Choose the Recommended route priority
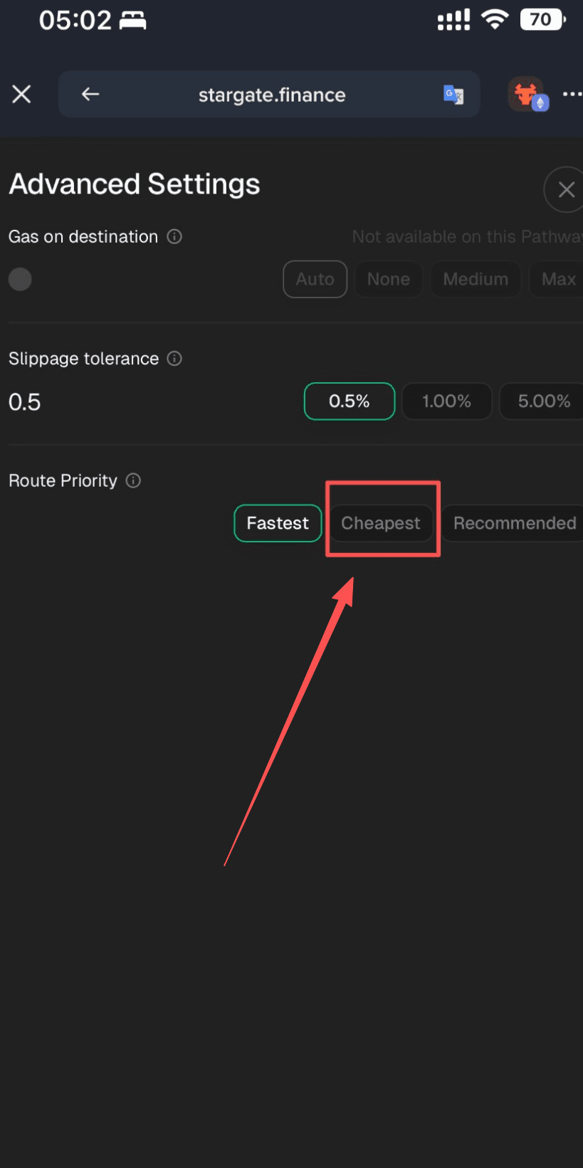 514,523
